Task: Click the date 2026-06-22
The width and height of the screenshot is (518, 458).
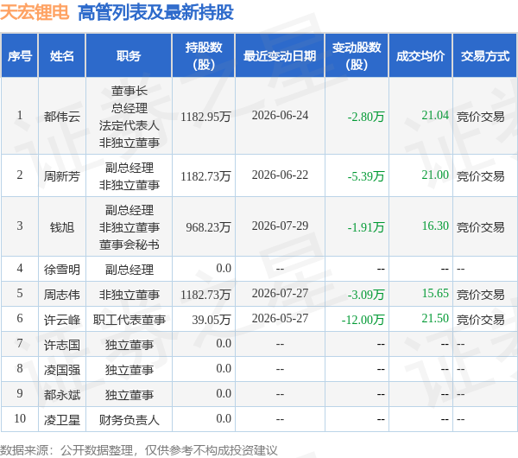Action: (280, 175)
